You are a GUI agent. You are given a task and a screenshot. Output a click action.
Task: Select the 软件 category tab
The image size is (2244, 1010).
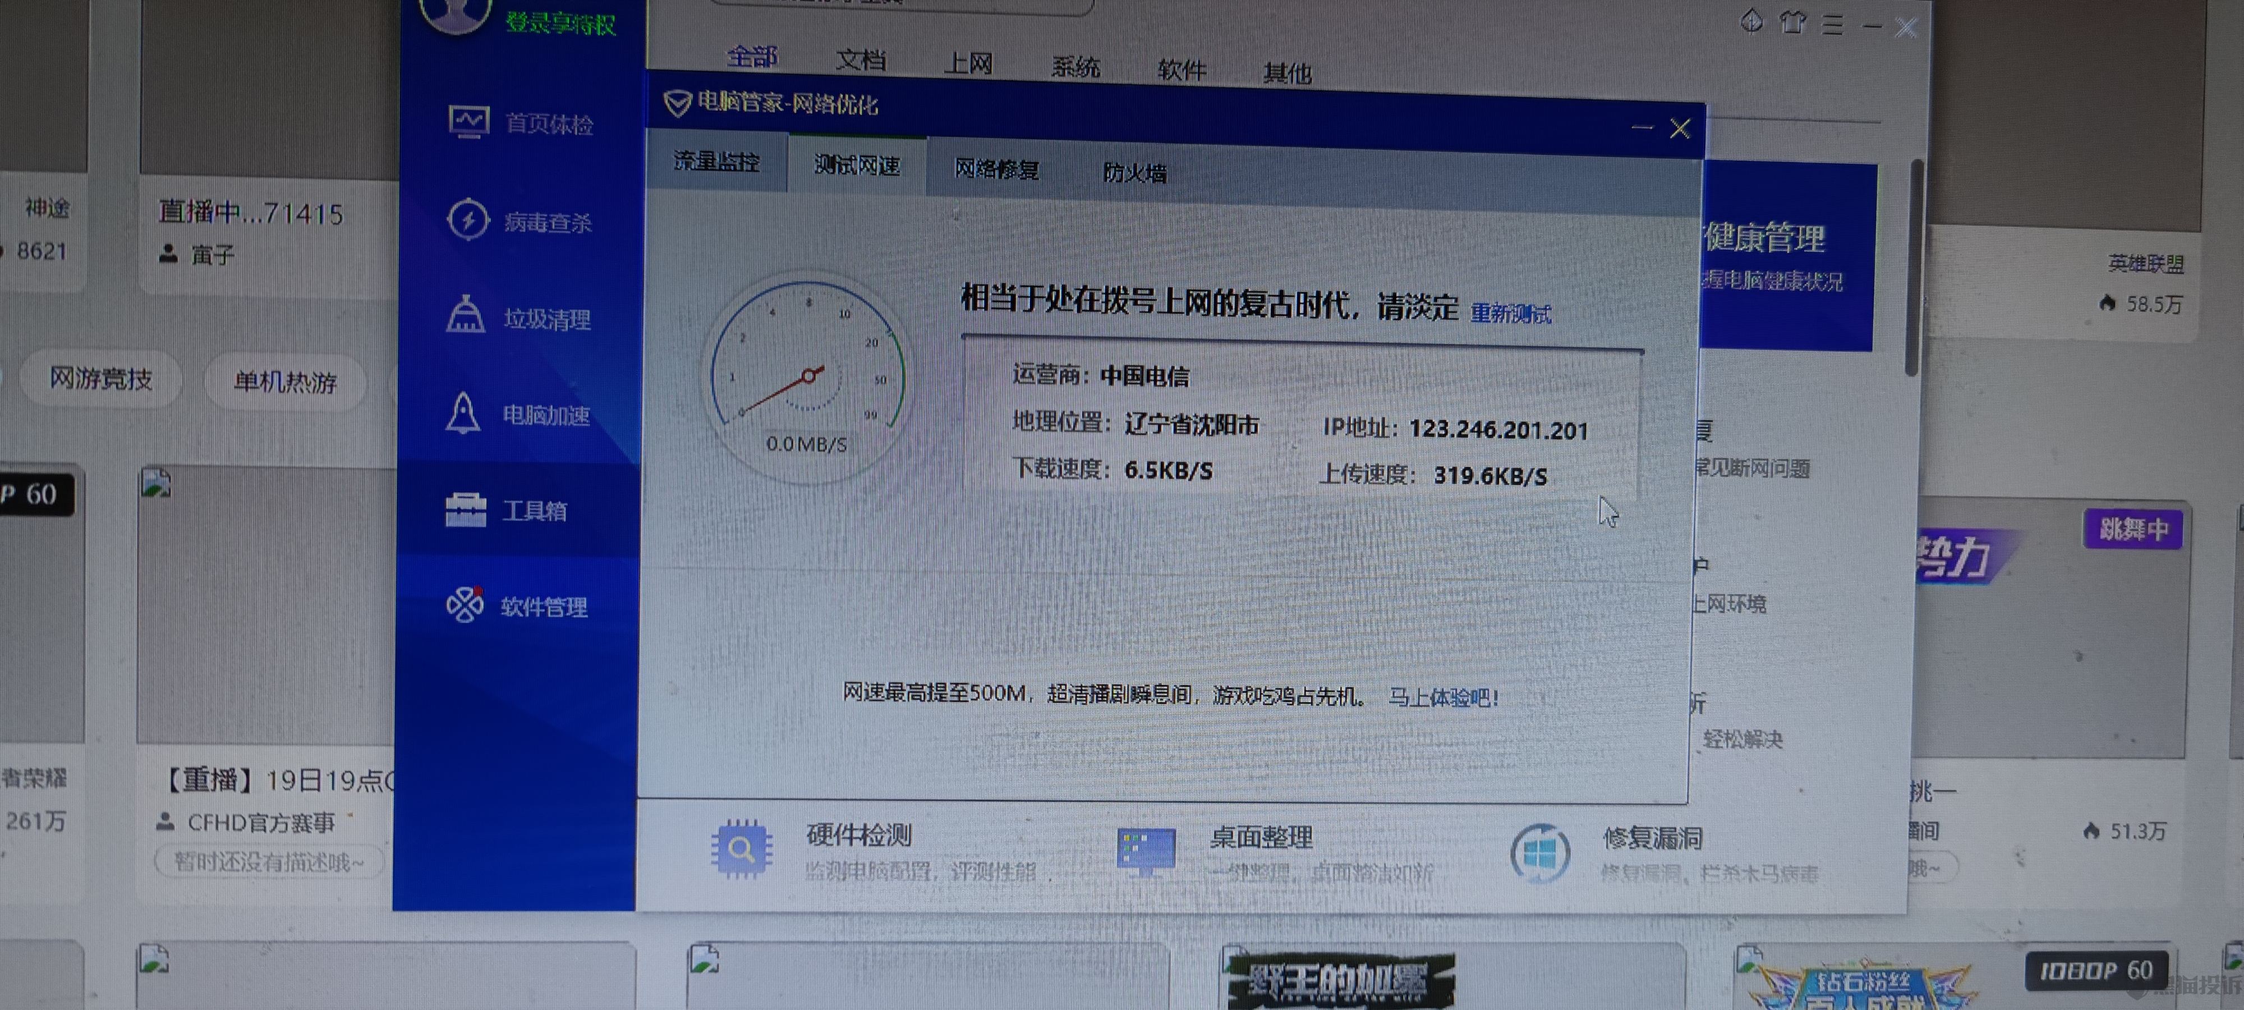(1181, 70)
